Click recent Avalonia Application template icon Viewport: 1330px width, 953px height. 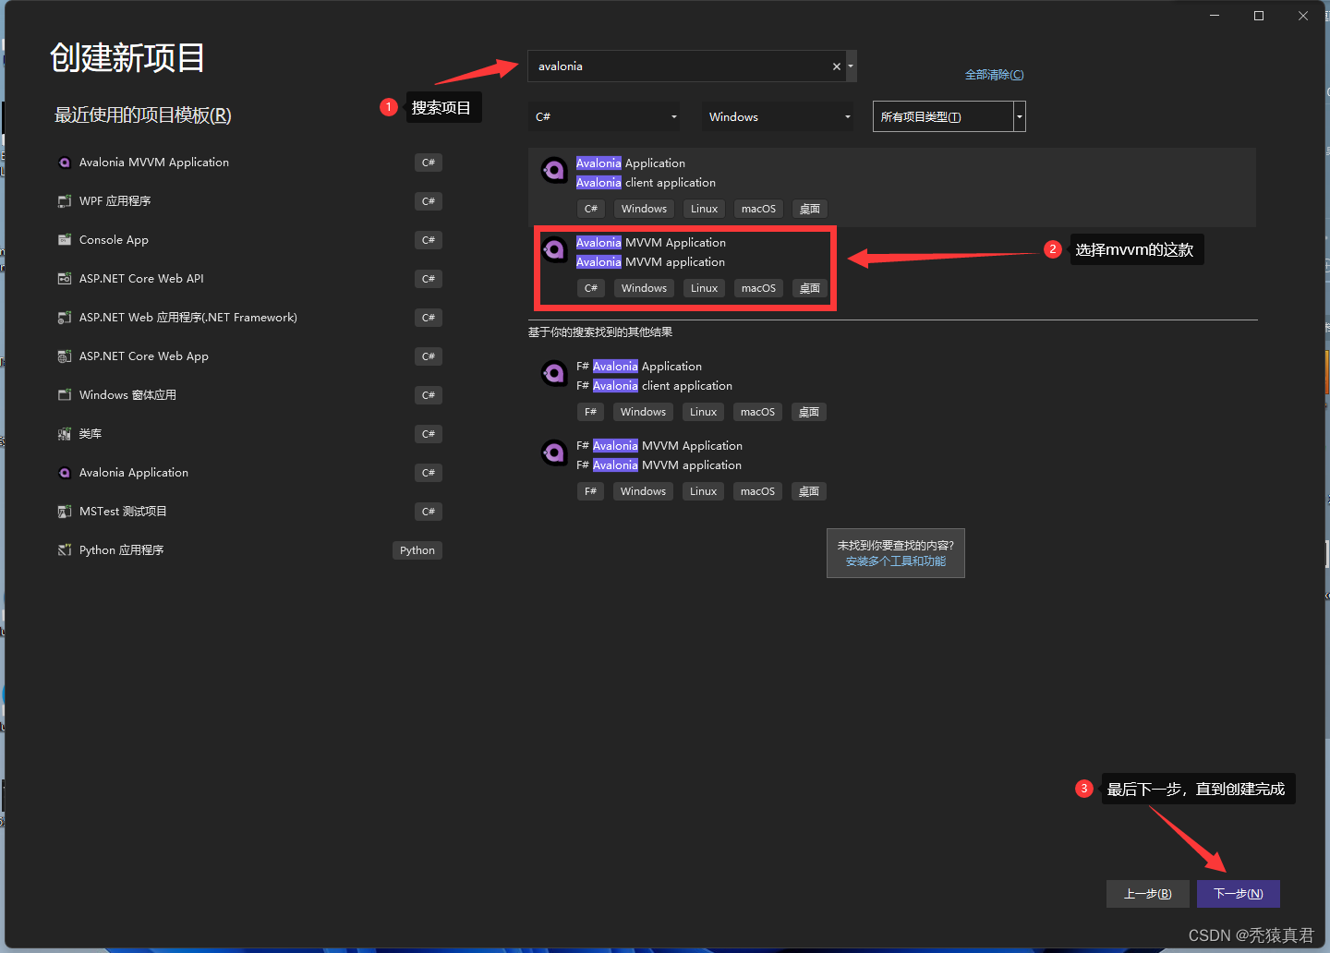point(65,473)
